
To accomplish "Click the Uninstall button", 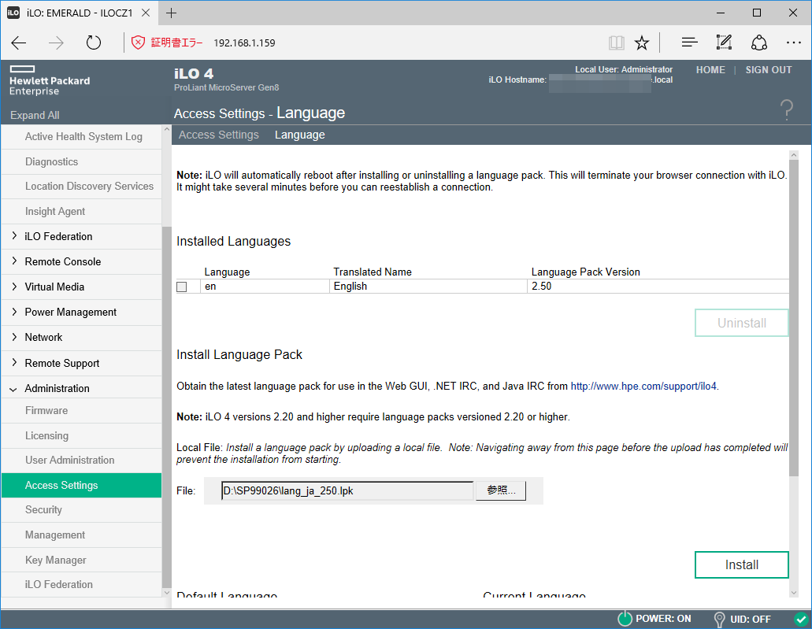I will tap(742, 323).
